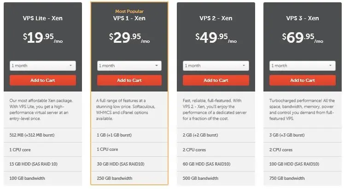Image resolution: width=344 pixels, height=189 pixels.
Task: Select the 750 GB bandwidth row
Action: (302, 178)
